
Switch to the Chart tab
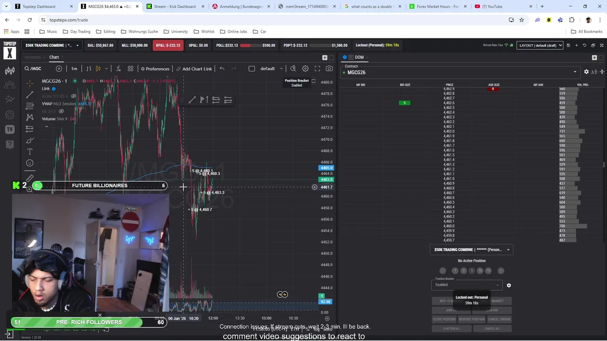pos(54,57)
